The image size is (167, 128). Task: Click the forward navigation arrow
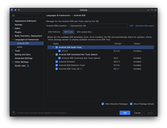154,16
